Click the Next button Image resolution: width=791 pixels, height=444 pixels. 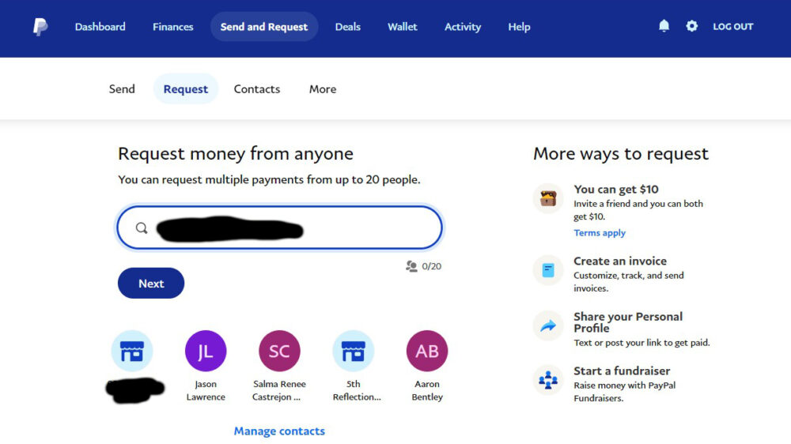click(151, 284)
